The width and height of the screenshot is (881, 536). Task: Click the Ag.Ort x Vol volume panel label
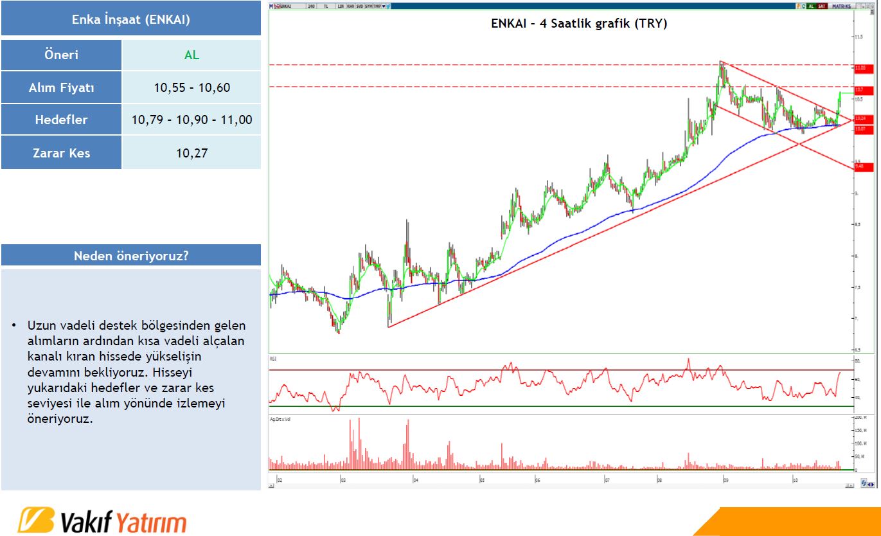tap(281, 418)
